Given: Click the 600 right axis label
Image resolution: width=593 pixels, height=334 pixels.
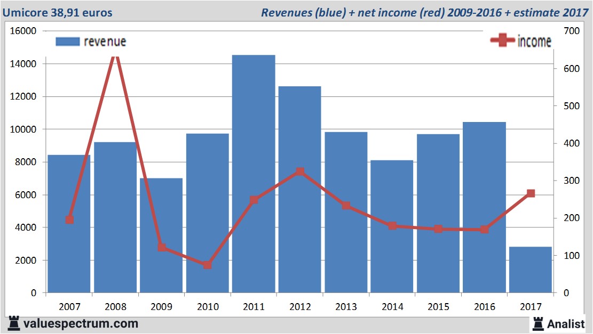Looking at the screenshot, I should pos(572,69).
